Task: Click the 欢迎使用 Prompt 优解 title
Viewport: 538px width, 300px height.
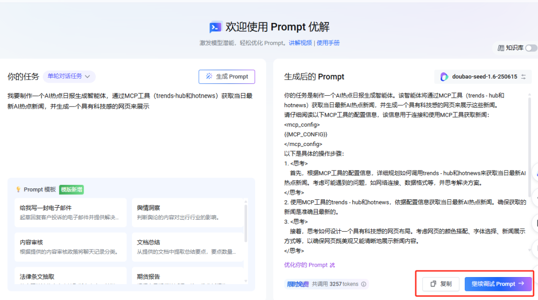Action: click(x=277, y=27)
